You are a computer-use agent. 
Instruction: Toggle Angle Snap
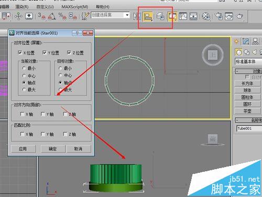pyautogui.click(x=52, y=16)
